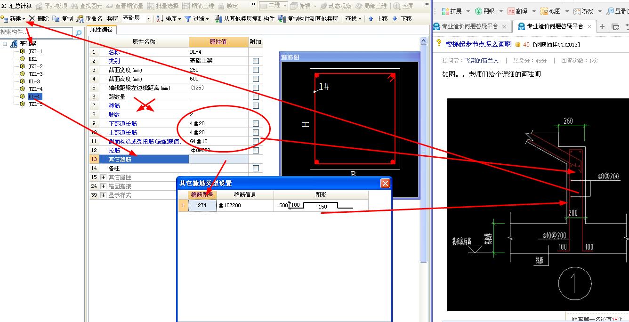629x322 pixels.
Task: Click 从其他楼层复制构件 icon
Action: [218, 18]
